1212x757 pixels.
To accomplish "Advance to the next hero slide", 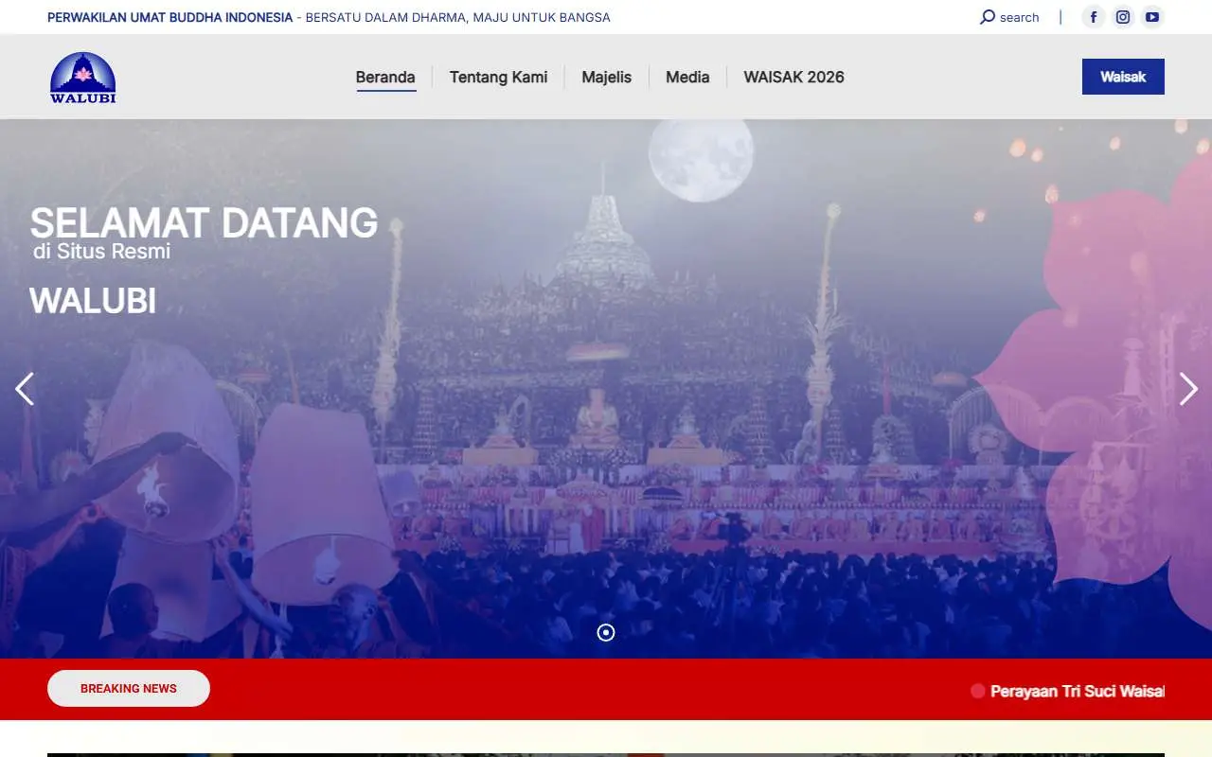I will click(x=1187, y=389).
